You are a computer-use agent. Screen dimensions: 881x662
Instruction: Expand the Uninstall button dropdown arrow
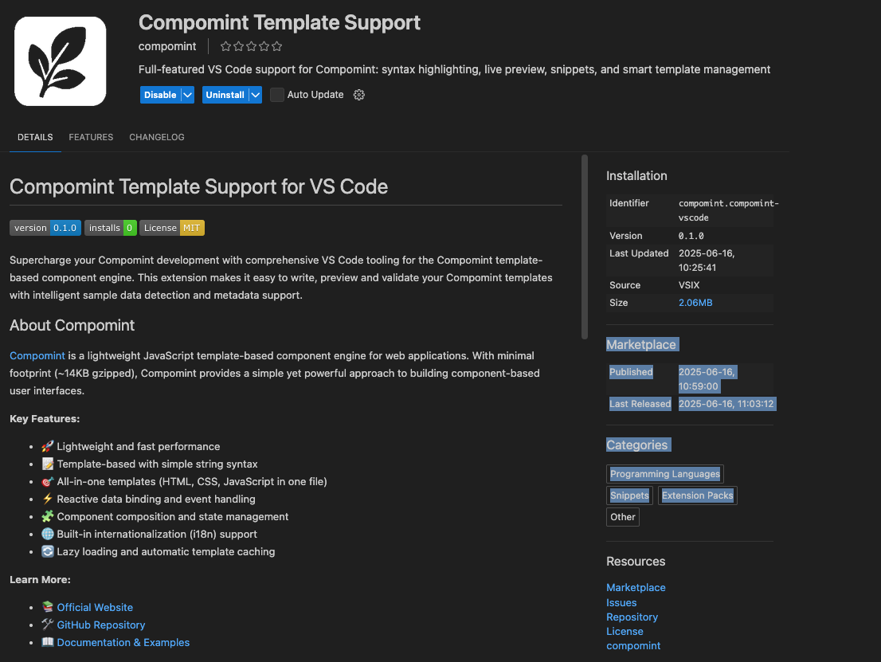(255, 95)
